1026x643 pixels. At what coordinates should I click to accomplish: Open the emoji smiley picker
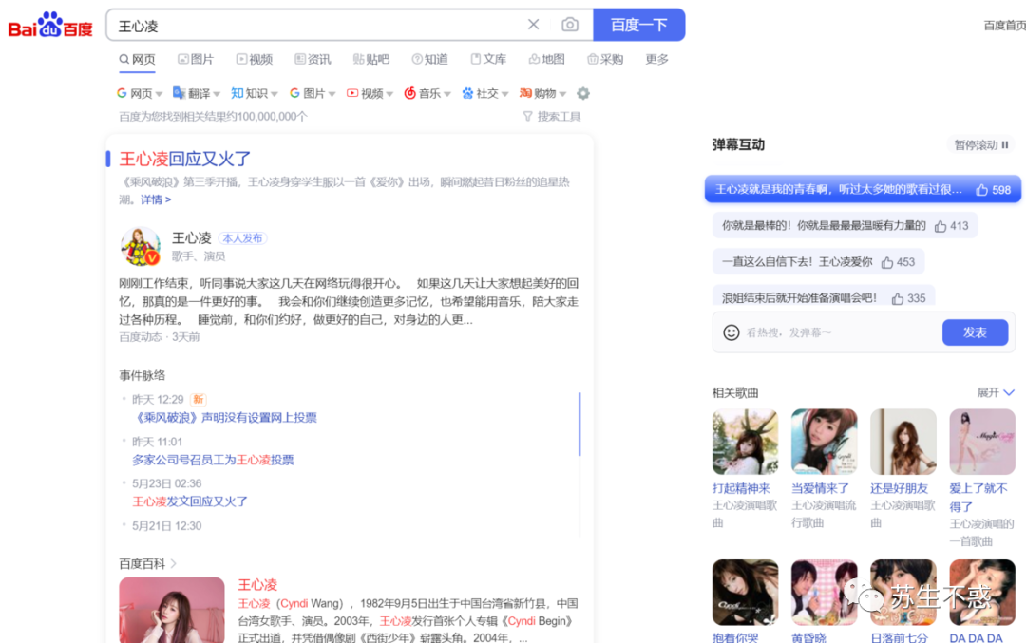coord(731,332)
